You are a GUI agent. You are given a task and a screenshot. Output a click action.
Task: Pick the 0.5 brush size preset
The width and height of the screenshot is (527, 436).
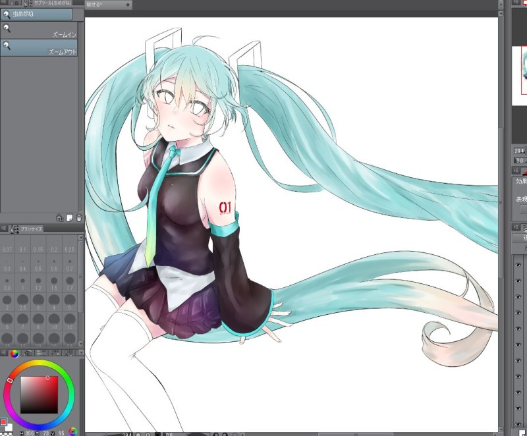pos(38,264)
